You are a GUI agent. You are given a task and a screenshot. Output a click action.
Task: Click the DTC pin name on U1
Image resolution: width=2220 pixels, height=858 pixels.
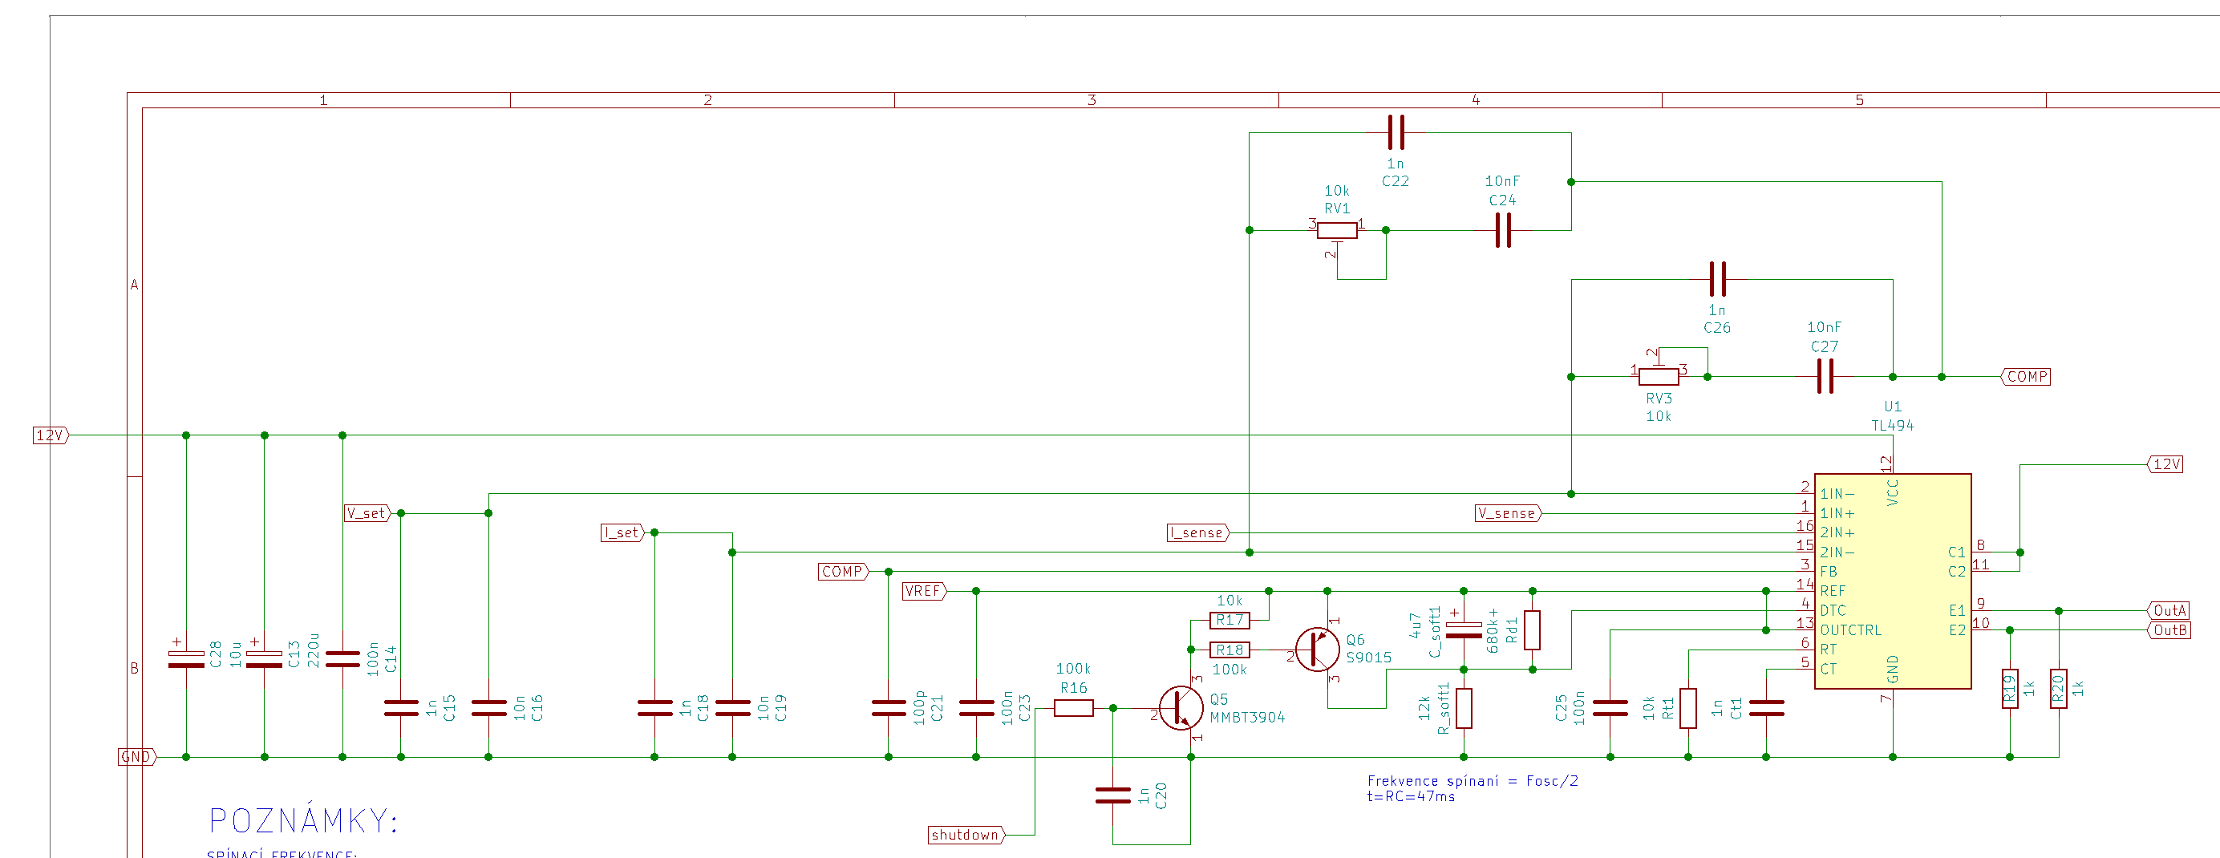click(1832, 611)
